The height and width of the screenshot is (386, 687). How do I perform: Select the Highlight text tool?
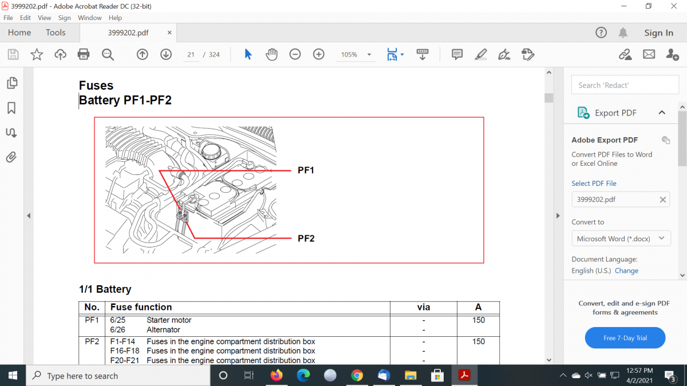(481, 54)
